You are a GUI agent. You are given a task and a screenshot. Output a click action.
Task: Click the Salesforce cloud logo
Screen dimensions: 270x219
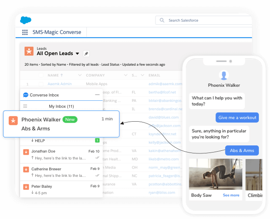pos(26,20)
